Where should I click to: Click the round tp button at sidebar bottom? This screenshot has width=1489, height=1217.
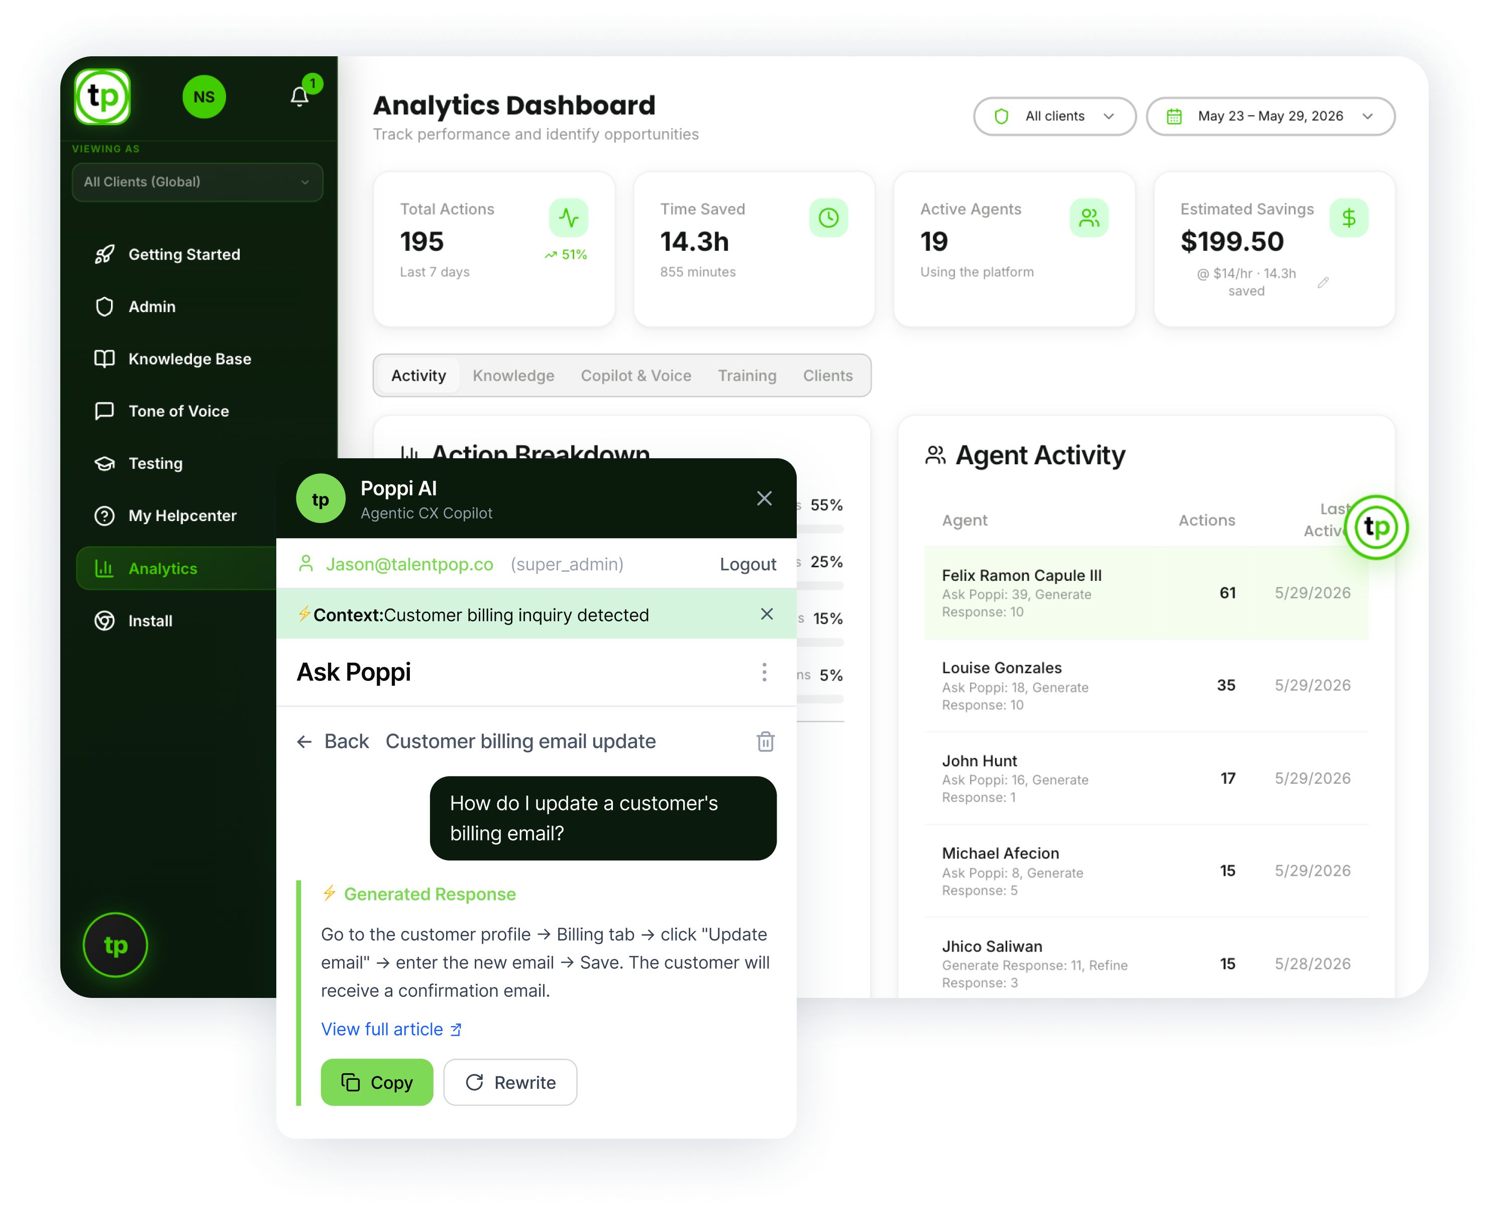pos(115,945)
